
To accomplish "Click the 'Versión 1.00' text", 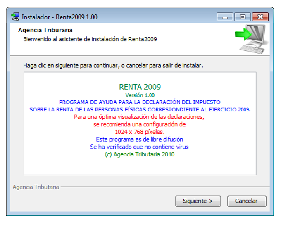I will 140,95.
